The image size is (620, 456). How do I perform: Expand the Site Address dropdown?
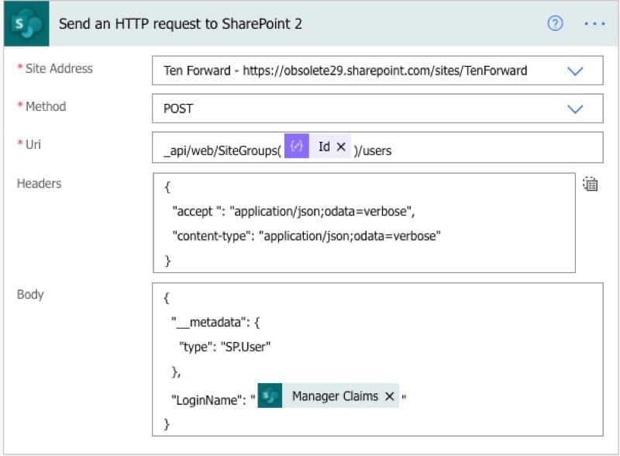pos(576,70)
